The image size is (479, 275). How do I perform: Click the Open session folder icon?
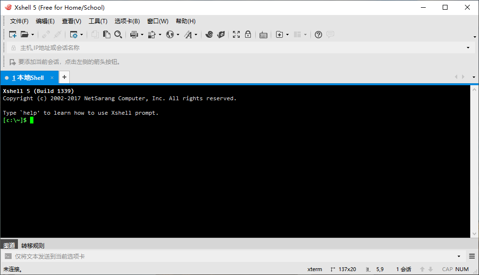[24, 34]
